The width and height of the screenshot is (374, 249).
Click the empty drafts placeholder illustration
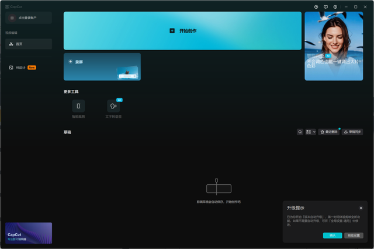(x=219, y=188)
